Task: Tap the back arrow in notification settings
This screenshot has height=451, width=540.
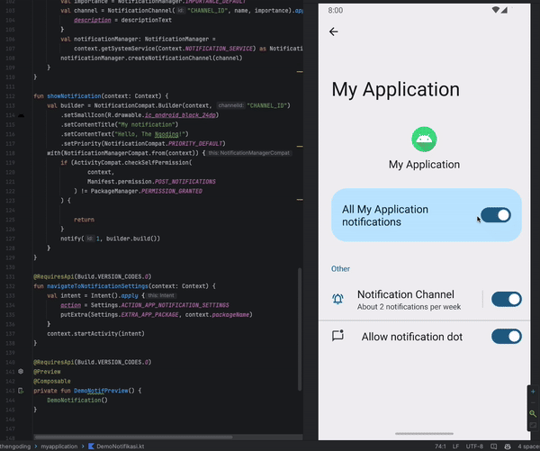Action: (x=334, y=32)
